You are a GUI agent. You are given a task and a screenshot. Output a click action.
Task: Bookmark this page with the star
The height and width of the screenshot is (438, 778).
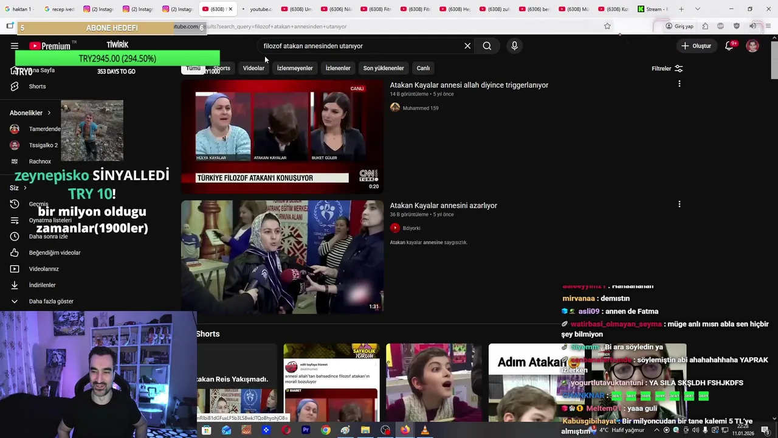click(x=607, y=26)
